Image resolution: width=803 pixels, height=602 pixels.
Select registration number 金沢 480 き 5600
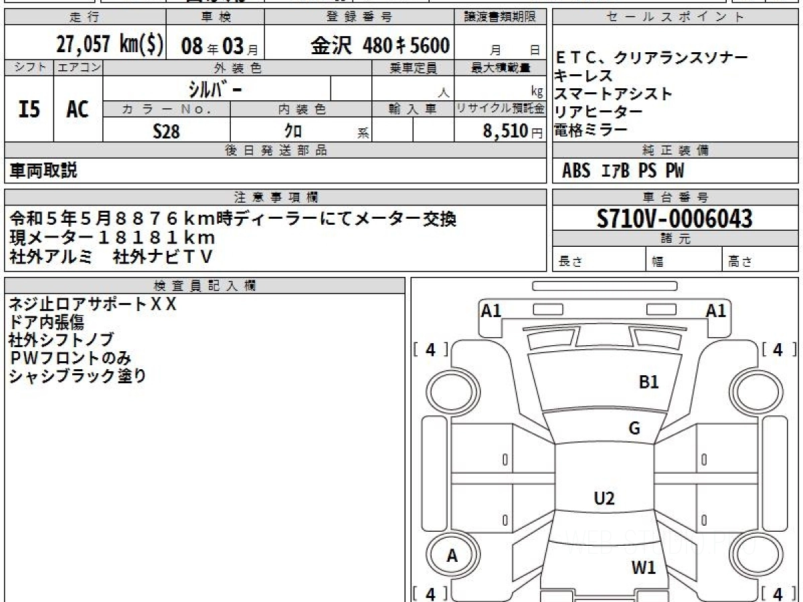pos(380,45)
